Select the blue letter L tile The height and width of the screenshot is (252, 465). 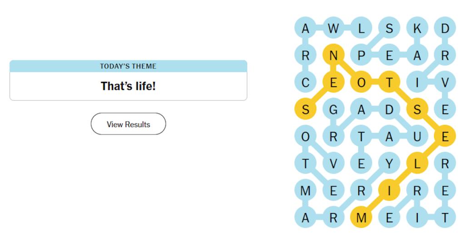point(361,28)
